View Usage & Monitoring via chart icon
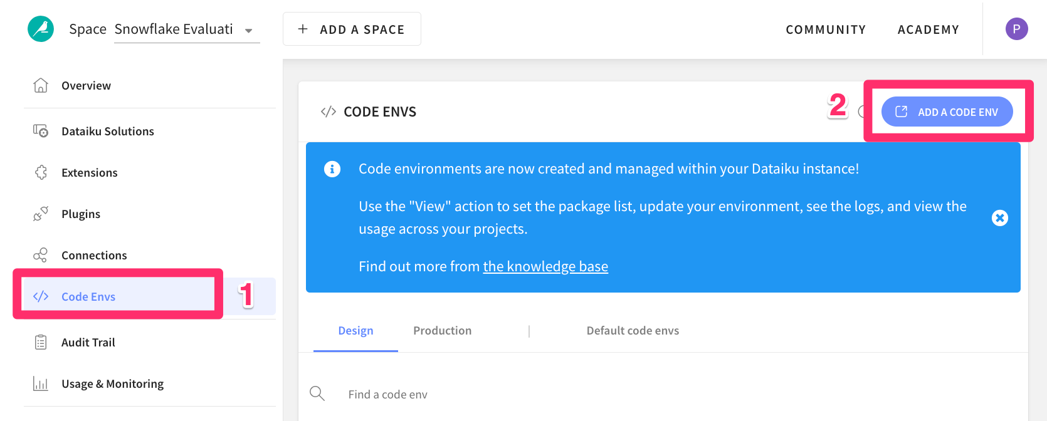Image resolution: width=1047 pixels, height=421 pixels. (41, 383)
